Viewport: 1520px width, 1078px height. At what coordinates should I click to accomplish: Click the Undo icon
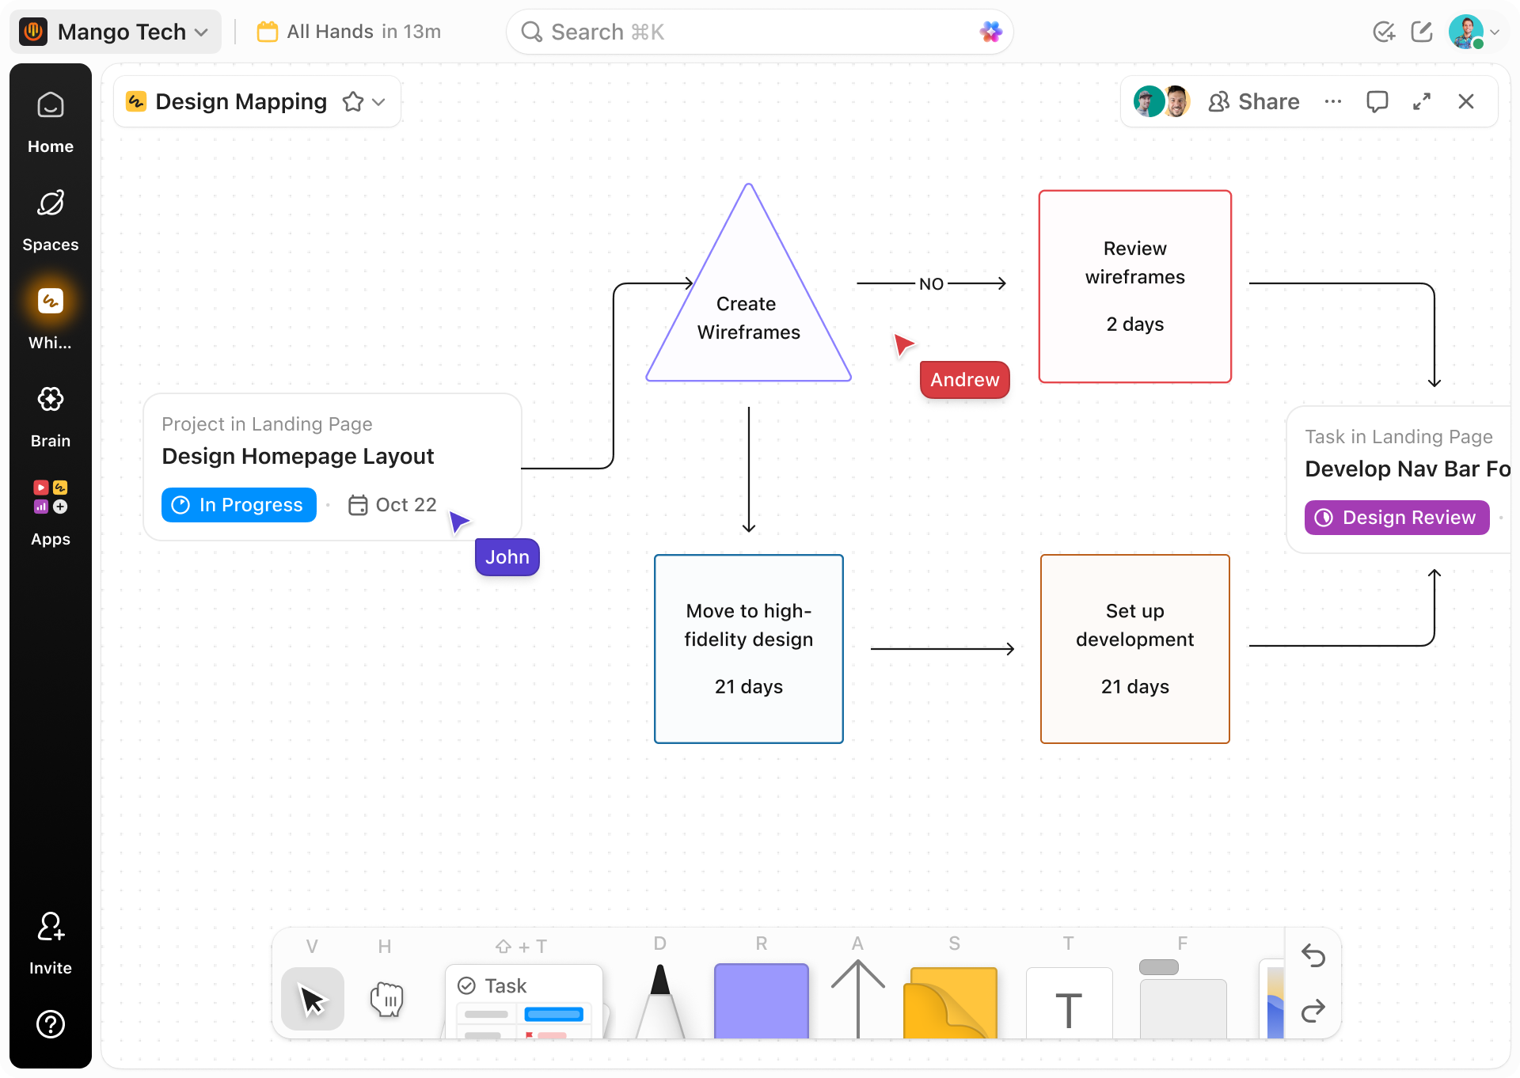pyautogui.click(x=1314, y=957)
